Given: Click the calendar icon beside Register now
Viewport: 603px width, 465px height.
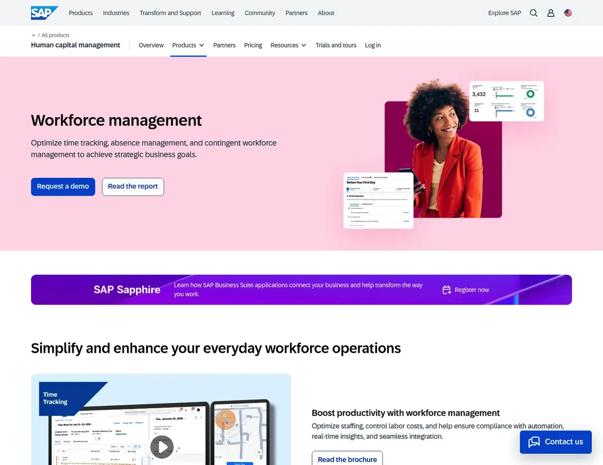Looking at the screenshot, I should 447,290.
